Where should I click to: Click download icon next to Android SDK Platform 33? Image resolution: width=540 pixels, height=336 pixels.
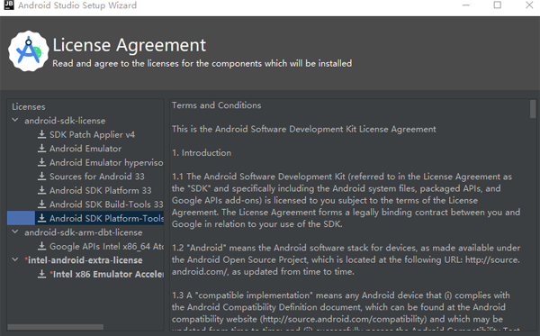click(x=41, y=190)
